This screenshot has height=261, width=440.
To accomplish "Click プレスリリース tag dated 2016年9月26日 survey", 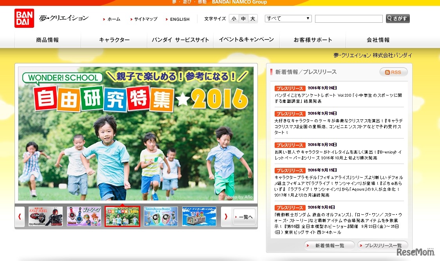I will 290,88.
